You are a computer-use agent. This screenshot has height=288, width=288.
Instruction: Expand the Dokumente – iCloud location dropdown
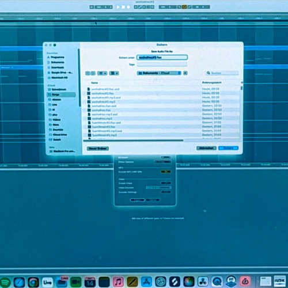[159, 73]
